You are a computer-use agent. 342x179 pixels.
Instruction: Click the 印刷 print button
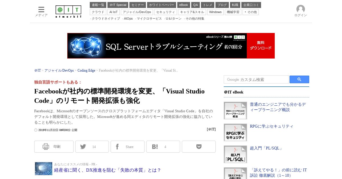tap(54, 147)
